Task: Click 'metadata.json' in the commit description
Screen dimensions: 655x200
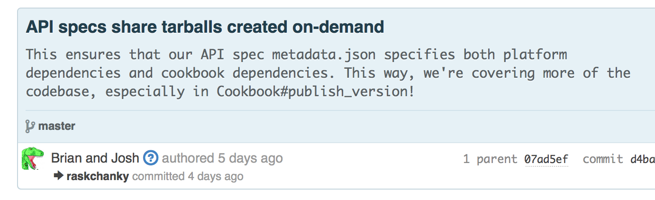Action: [324, 55]
